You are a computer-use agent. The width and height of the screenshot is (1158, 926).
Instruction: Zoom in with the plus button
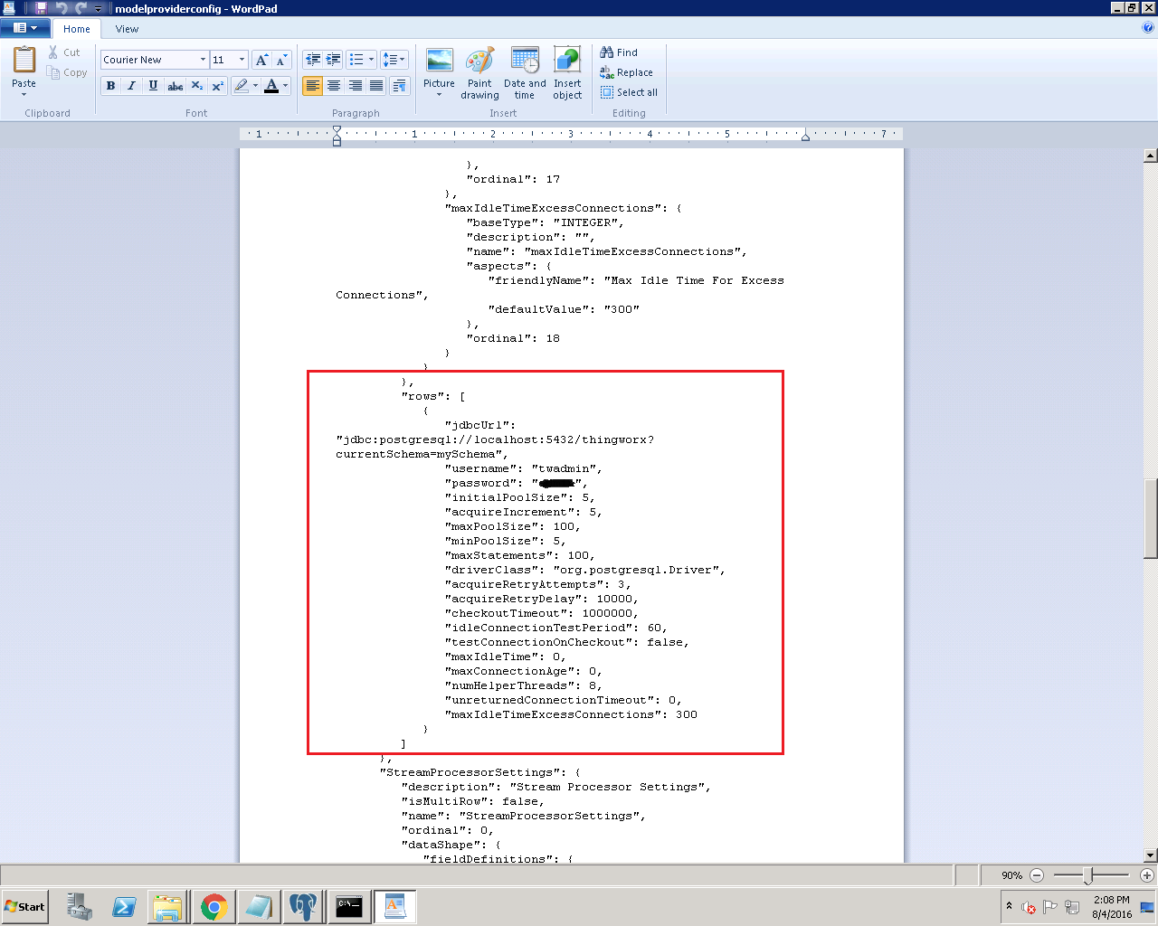point(1146,875)
